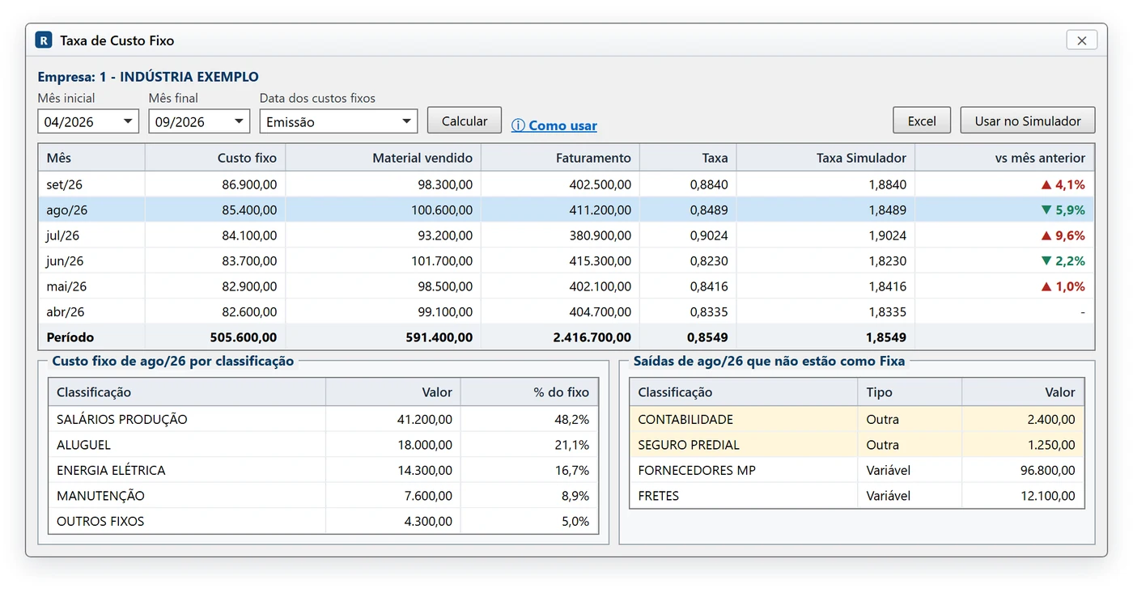
Task: Open the Mês inicial dropdown
Action: (x=88, y=121)
